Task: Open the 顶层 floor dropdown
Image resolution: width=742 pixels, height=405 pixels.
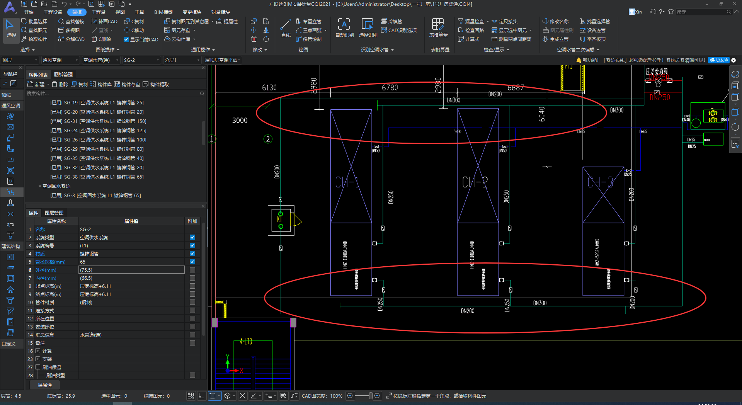Action: [x=20, y=60]
